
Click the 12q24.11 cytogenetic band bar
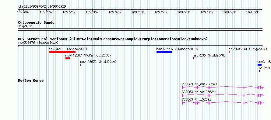[x=140, y=29]
